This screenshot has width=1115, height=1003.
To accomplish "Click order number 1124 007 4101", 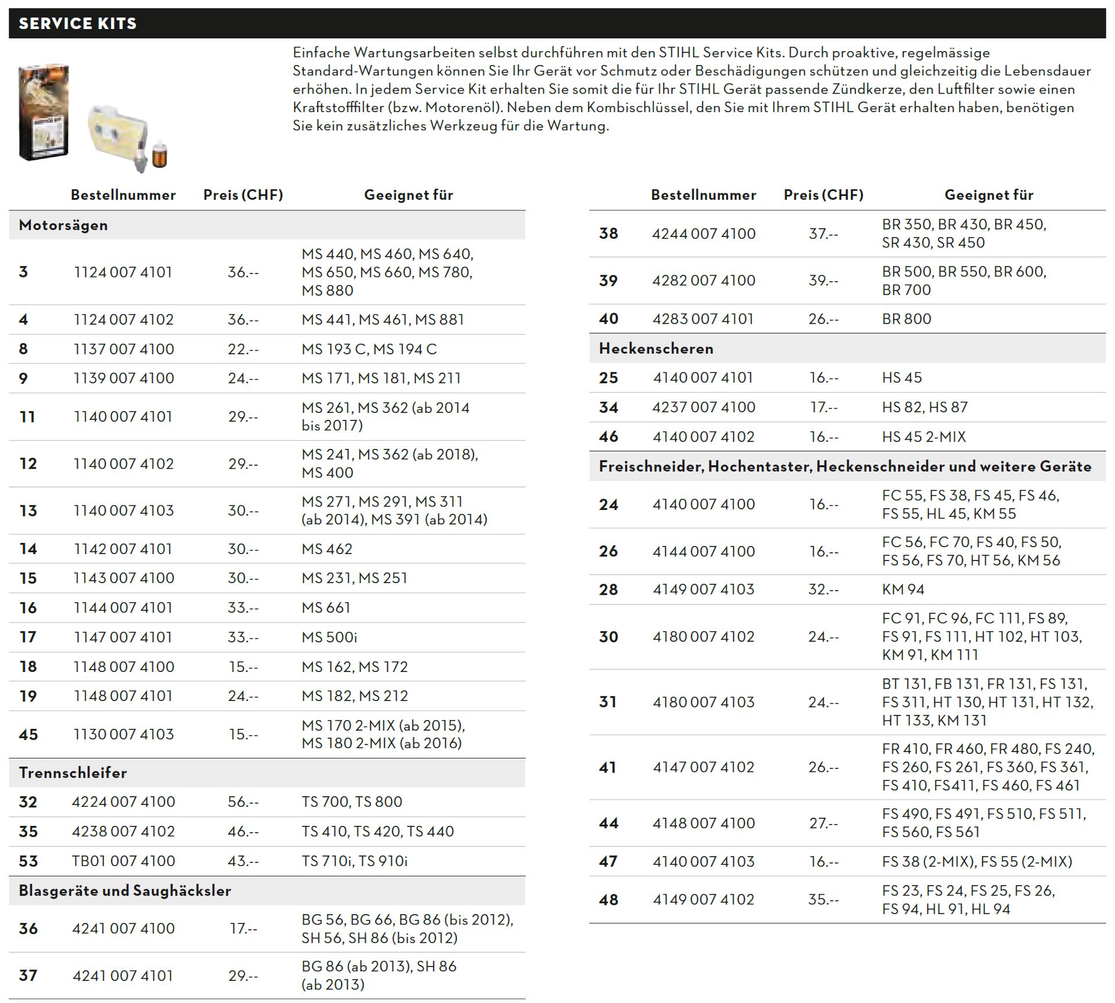I will click(x=123, y=272).
